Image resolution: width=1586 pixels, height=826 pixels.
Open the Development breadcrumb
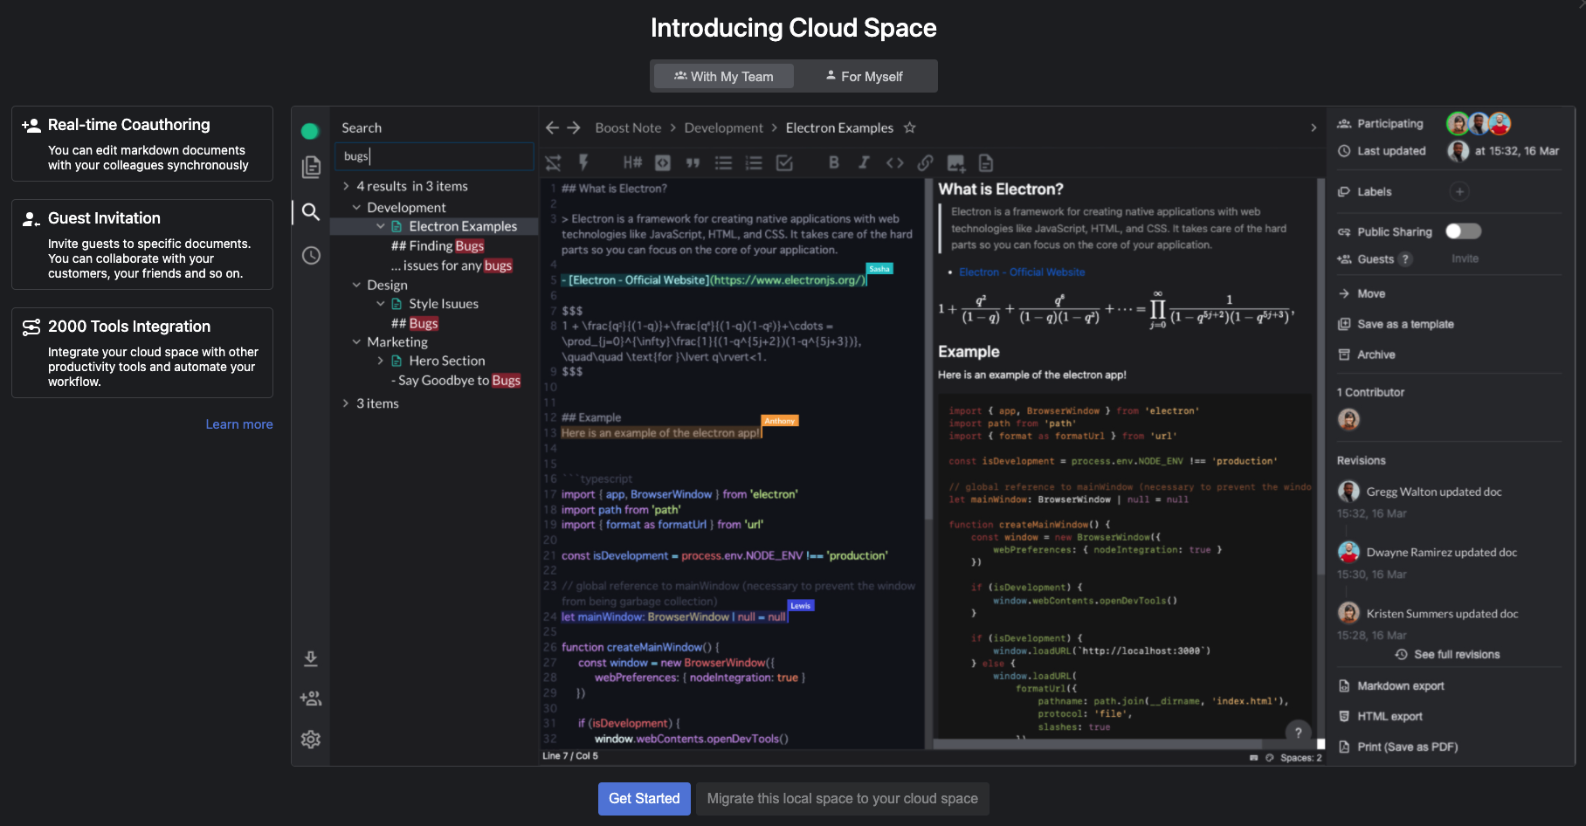point(723,127)
